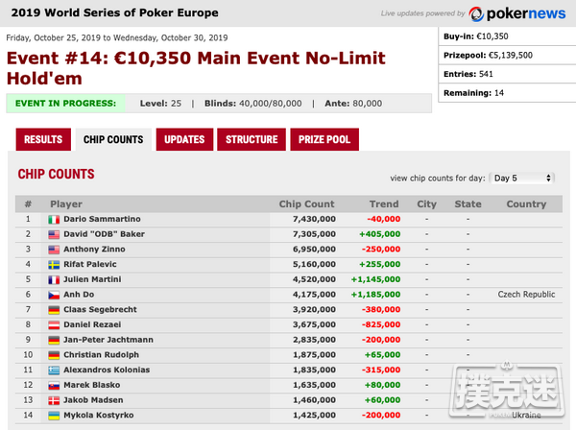Click the Ukrainian flag beside Mykola Kostyrko
This screenshot has height=430, width=576.
(55, 415)
